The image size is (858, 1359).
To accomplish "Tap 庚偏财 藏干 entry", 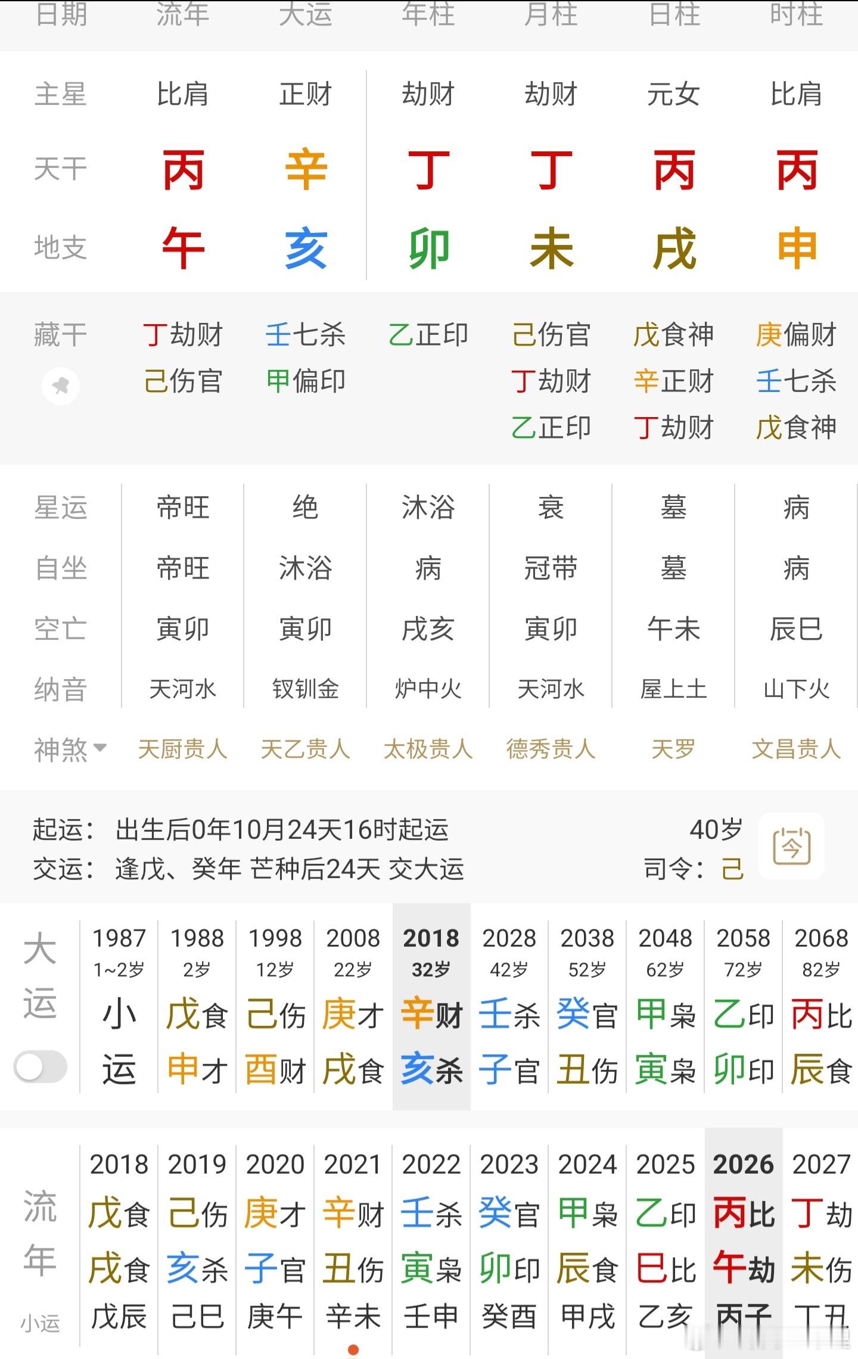I will tap(797, 334).
